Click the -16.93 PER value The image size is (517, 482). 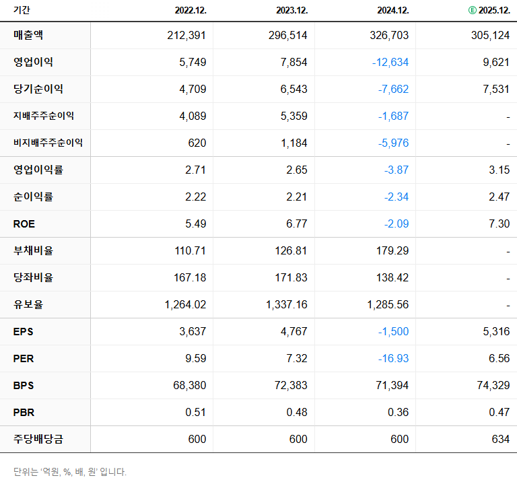[393, 358]
